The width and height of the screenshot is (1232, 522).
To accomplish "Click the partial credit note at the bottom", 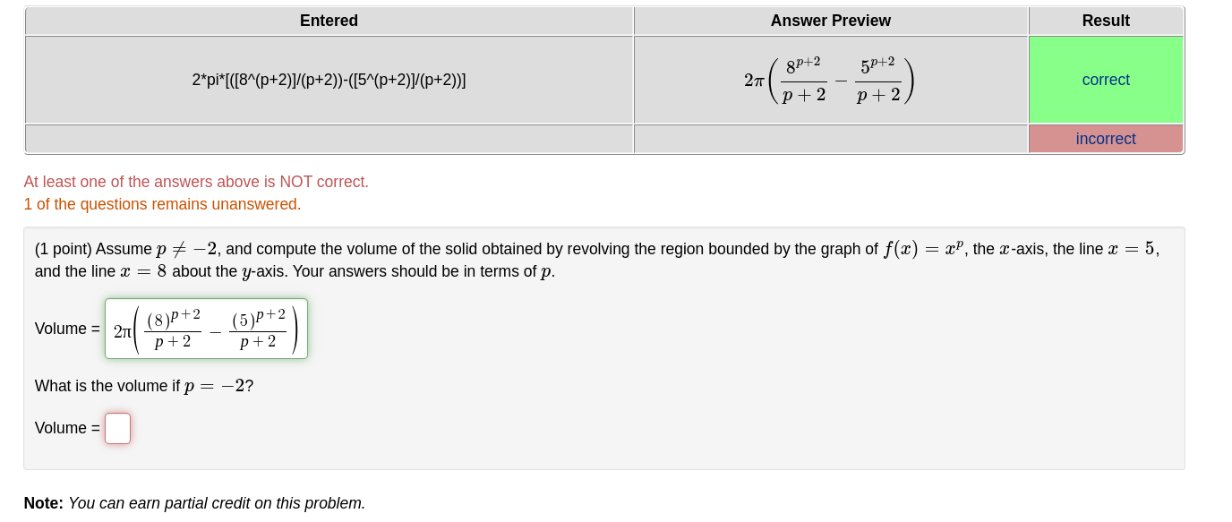I will coord(193,503).
